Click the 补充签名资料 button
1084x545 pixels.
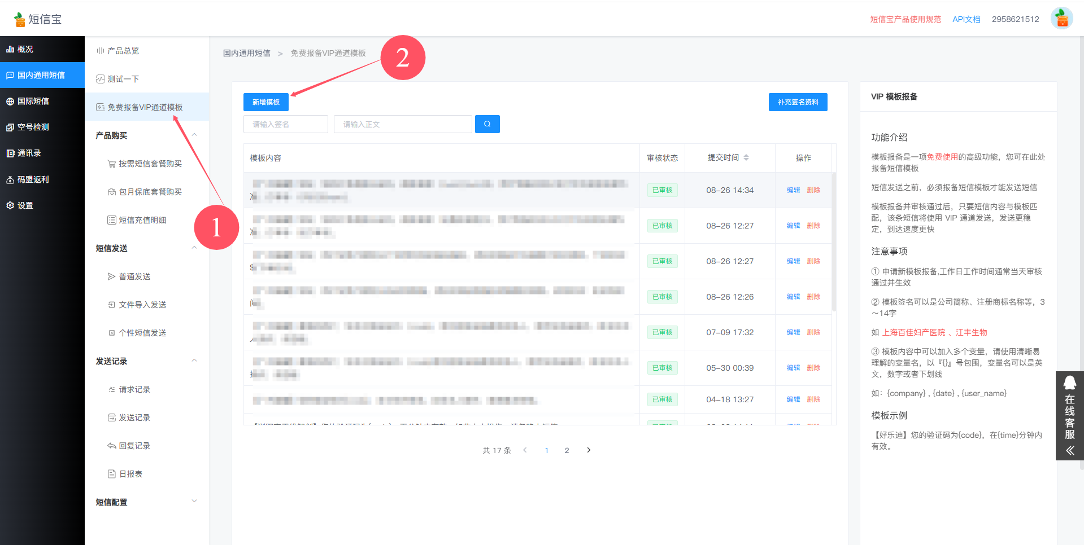[x=798, y=102]
